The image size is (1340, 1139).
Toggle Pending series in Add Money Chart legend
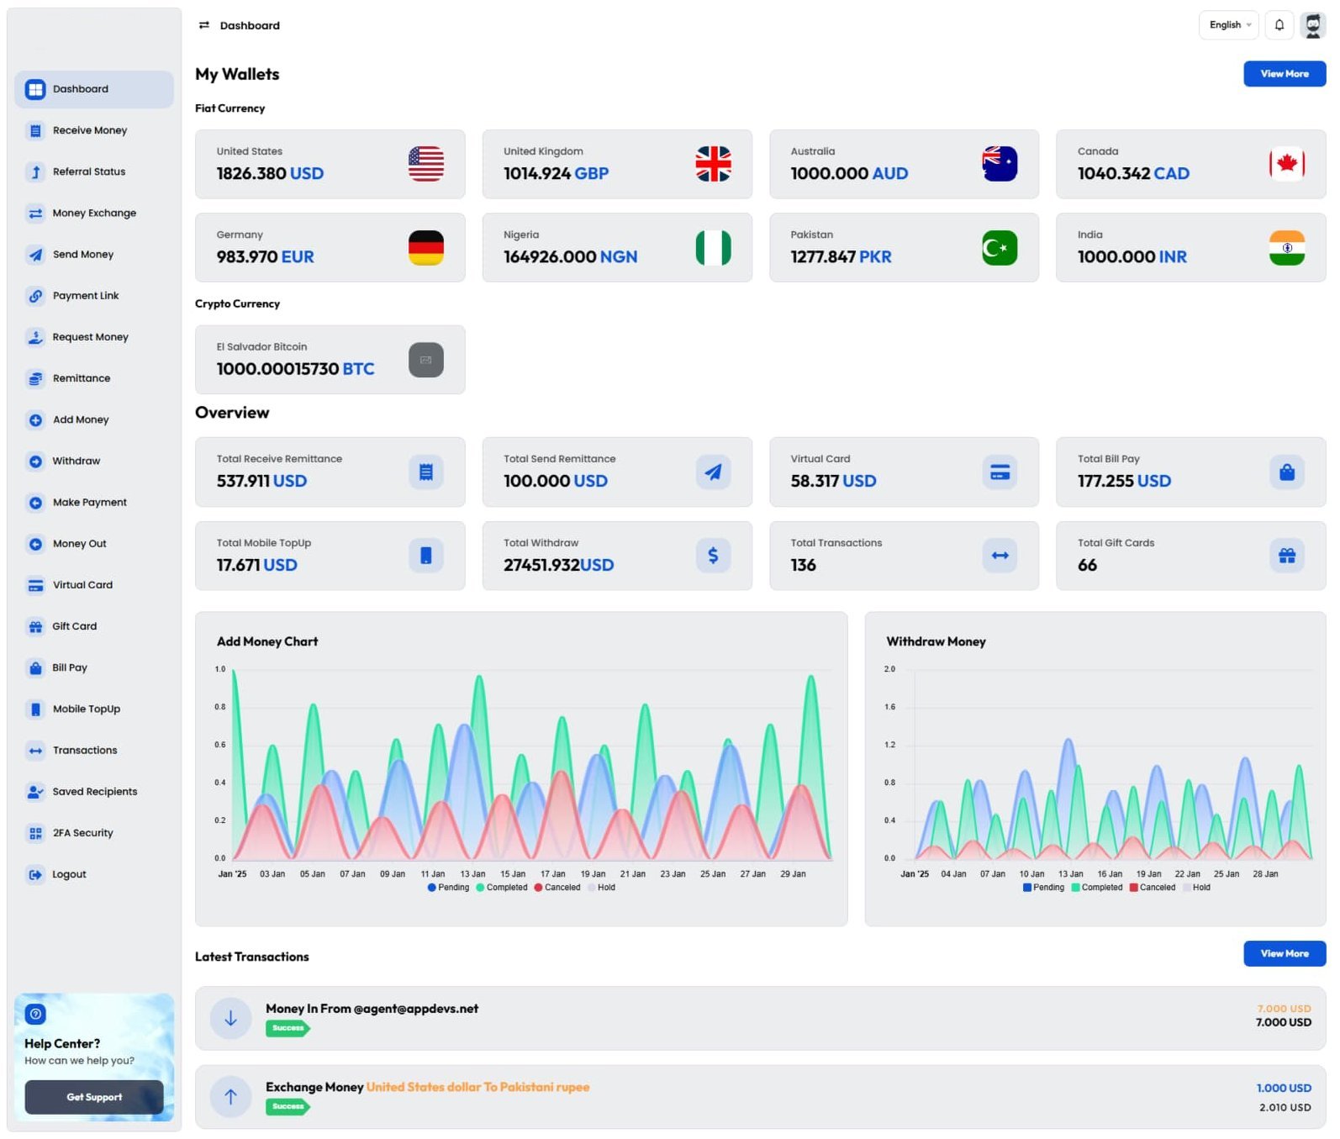coord(448,888)
